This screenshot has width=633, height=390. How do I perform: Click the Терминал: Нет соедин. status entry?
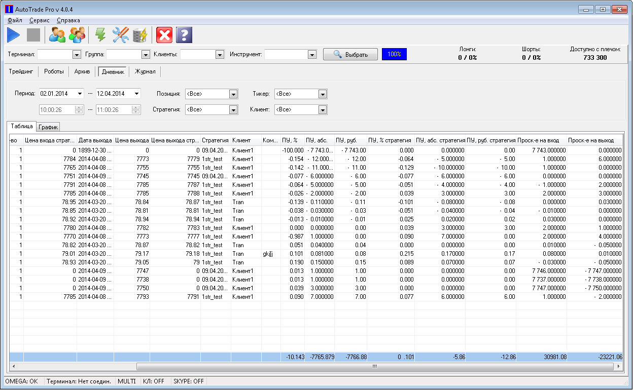coord(79,381)
